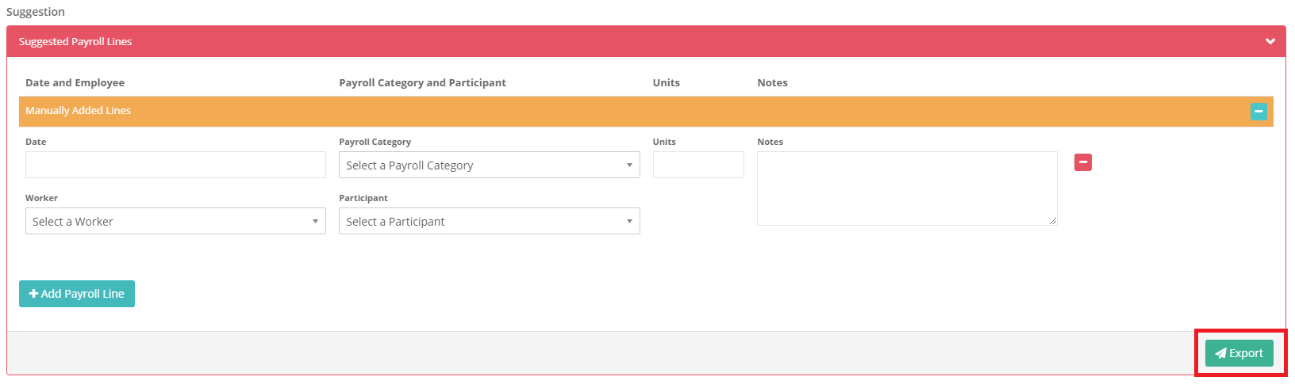Screen dimensions: 1295x388
Task: Open the Select a Participant dropdown
Action: (x=490, y=221)
